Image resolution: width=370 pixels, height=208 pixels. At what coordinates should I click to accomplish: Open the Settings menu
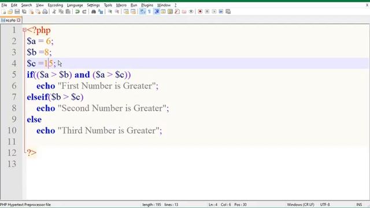coord(93,5)
